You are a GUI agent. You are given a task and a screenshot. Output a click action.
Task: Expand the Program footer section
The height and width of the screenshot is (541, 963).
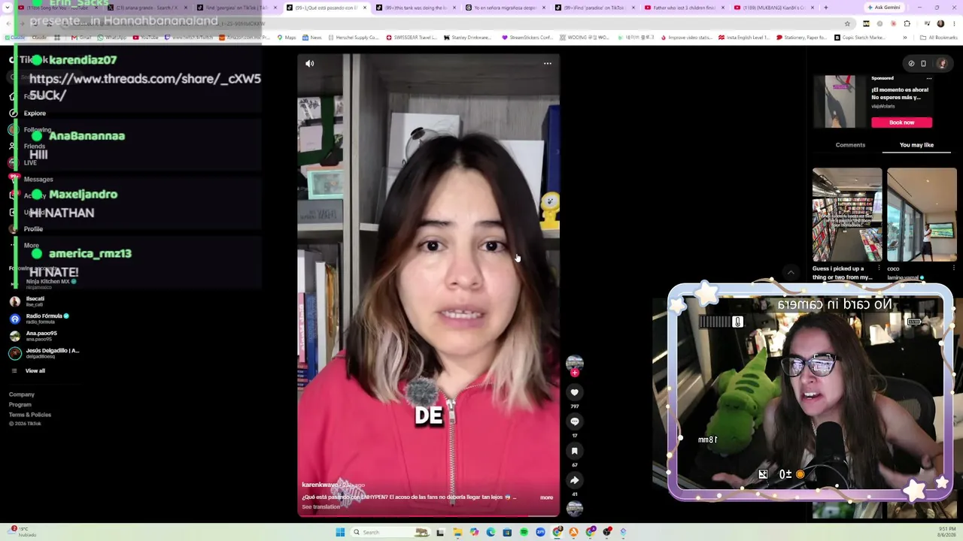(x=20, y=404)
